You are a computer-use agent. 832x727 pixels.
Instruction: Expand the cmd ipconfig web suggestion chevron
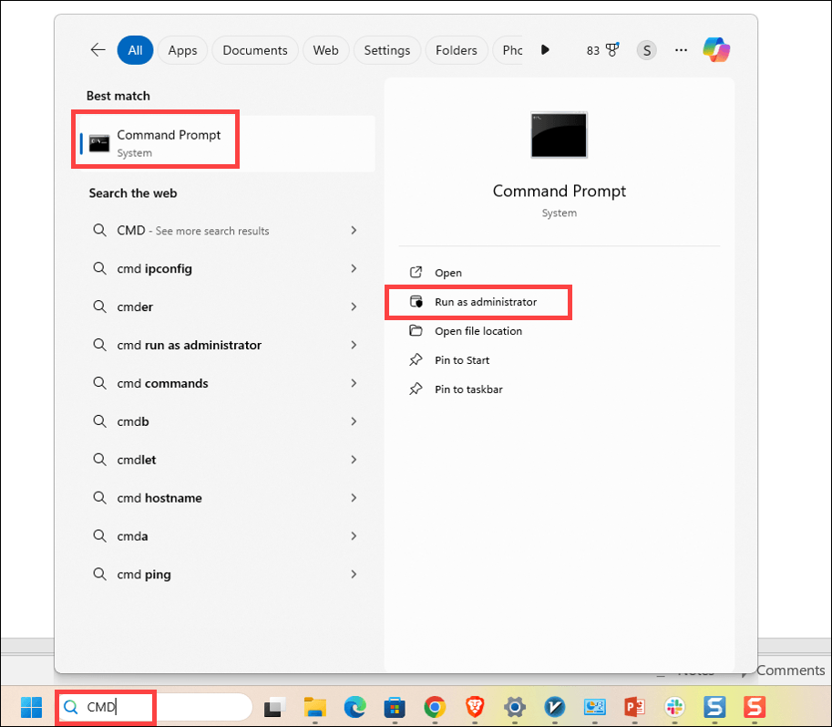(x=354, y=269)
